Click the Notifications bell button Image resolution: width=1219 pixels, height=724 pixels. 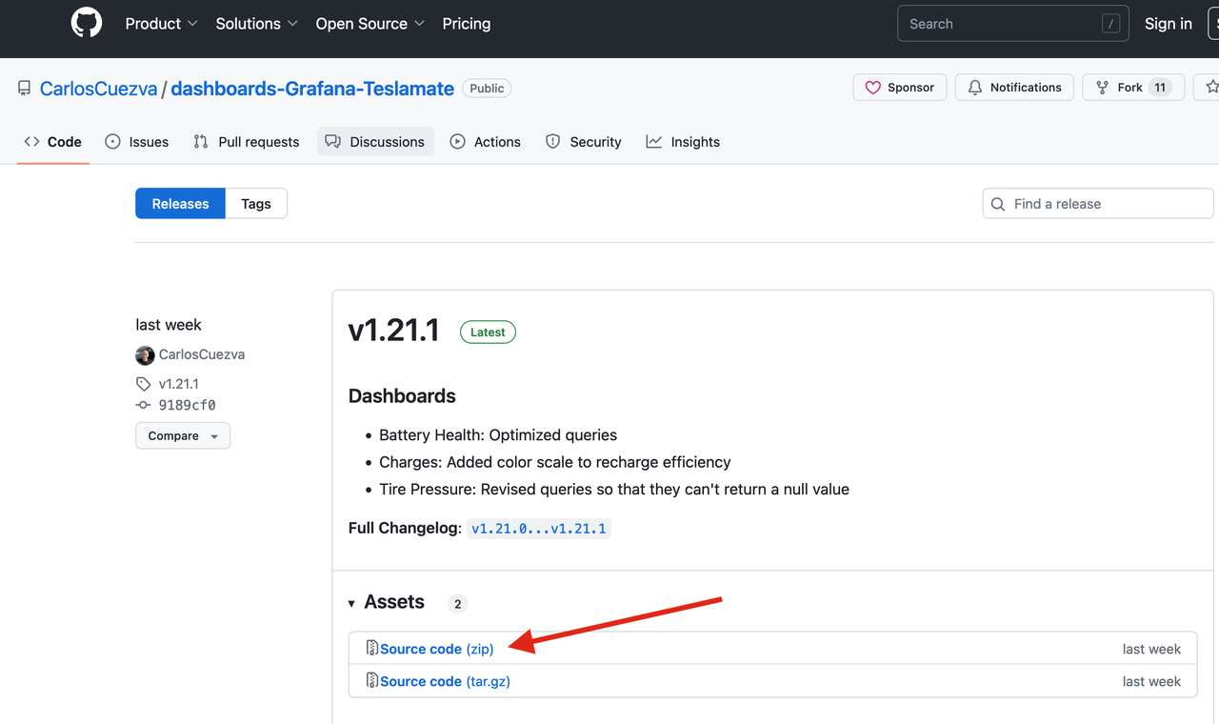click(x=1014, y=87)
